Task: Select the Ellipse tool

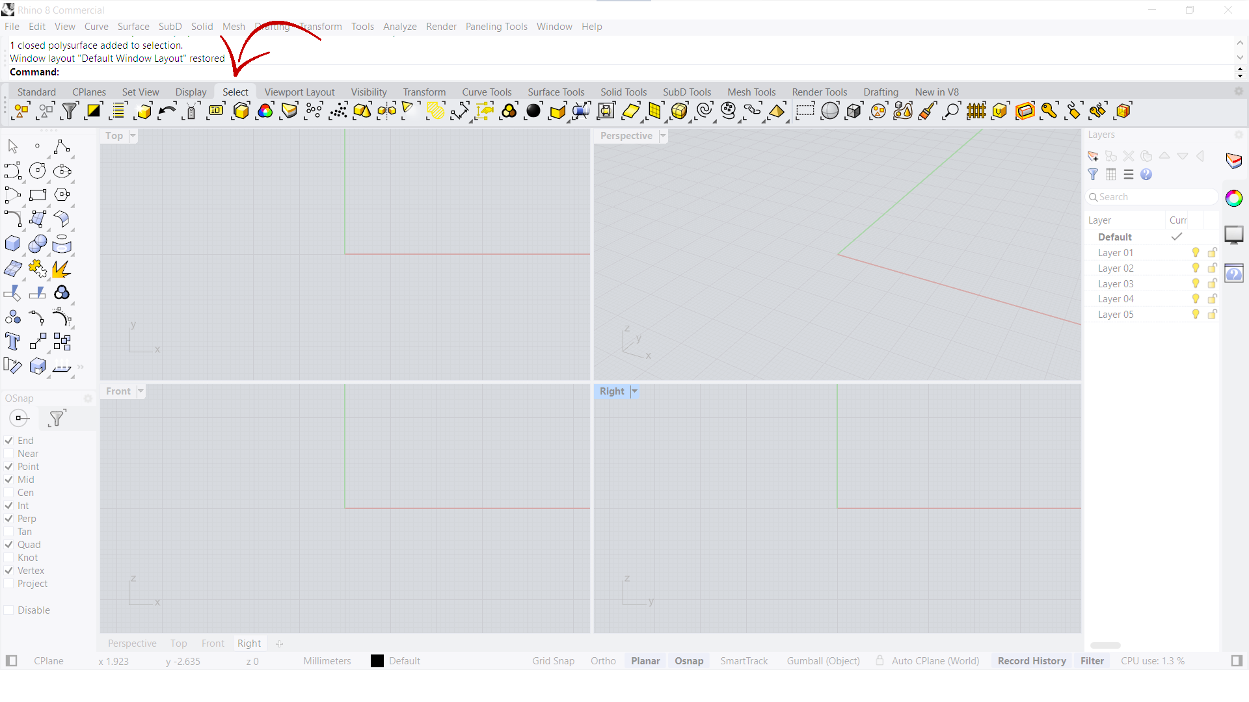Action: click(62, 171)
